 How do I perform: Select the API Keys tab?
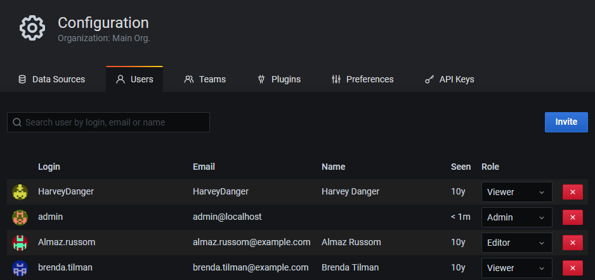[449, 79]
